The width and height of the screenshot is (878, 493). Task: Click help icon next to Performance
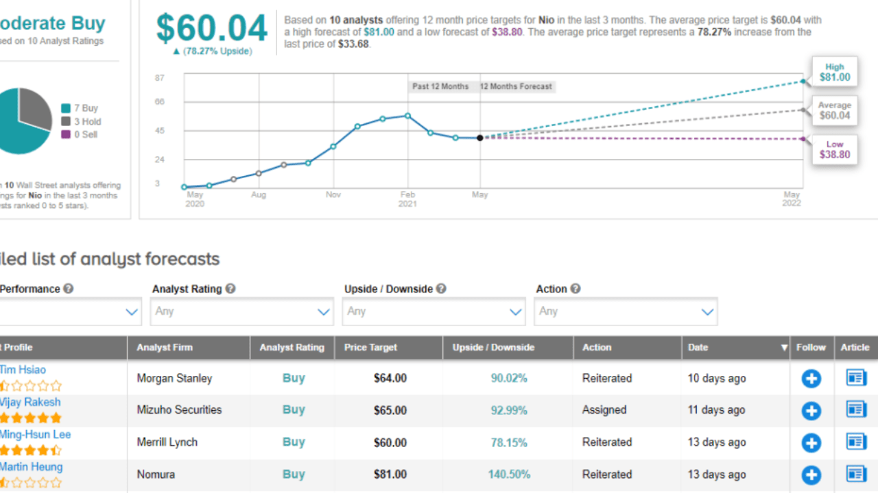coord(69,289)
